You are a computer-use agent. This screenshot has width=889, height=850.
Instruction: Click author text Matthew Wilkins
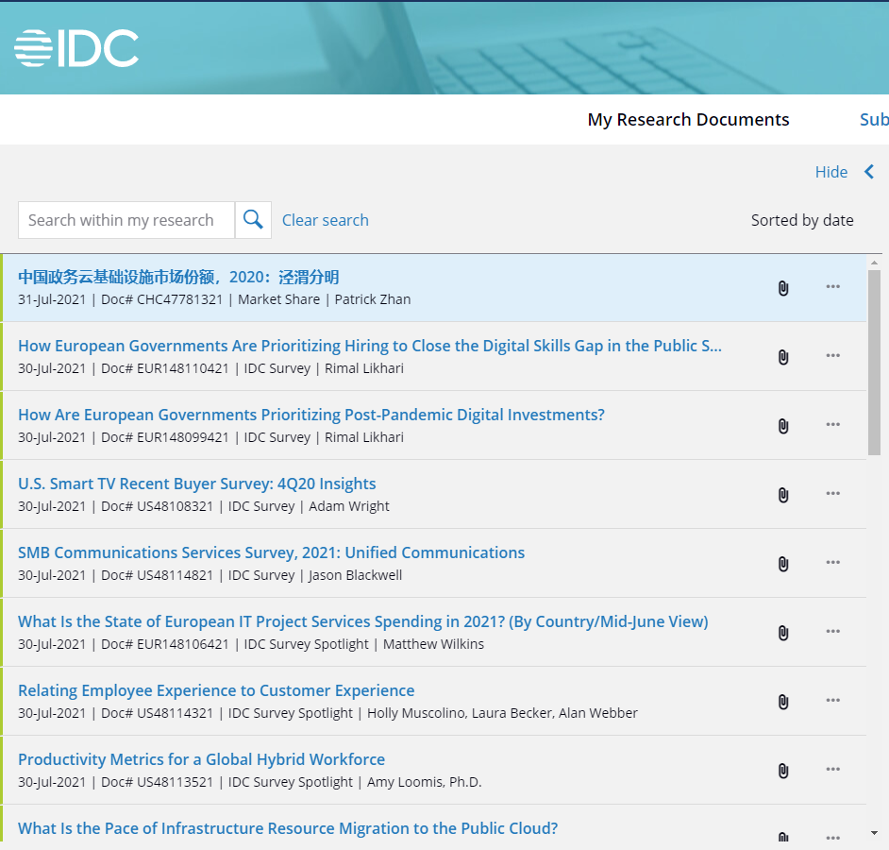tap(434, 644)
